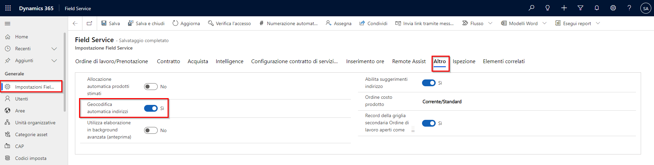Open the SA user account avatar
Screen dimensions: 654x165
click(x=646, y=8)
